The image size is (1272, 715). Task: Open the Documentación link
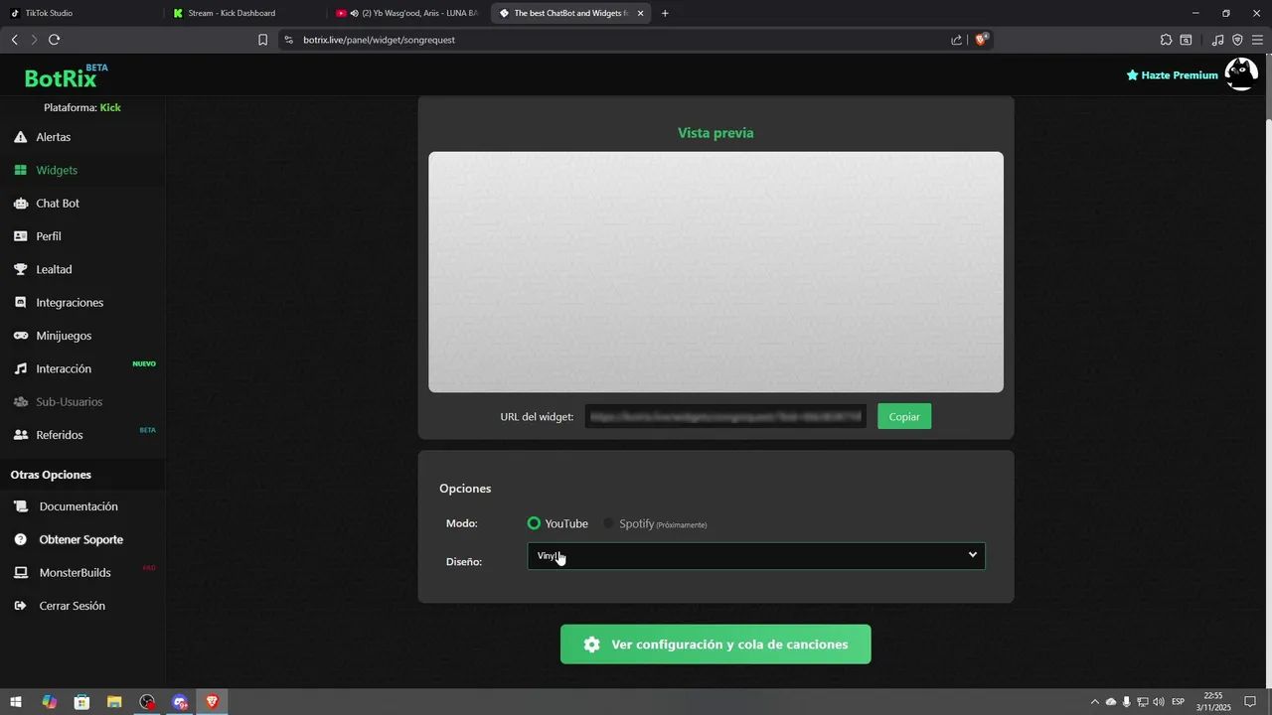79,506
